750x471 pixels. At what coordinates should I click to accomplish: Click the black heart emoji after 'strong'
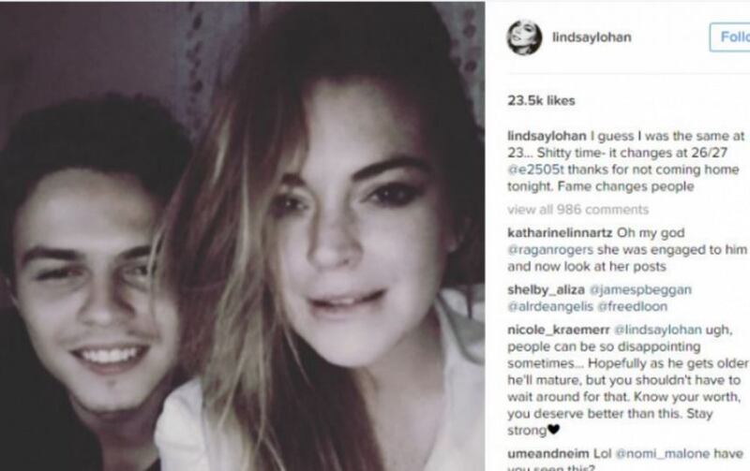pyautogui.click(x=553, y=430)
